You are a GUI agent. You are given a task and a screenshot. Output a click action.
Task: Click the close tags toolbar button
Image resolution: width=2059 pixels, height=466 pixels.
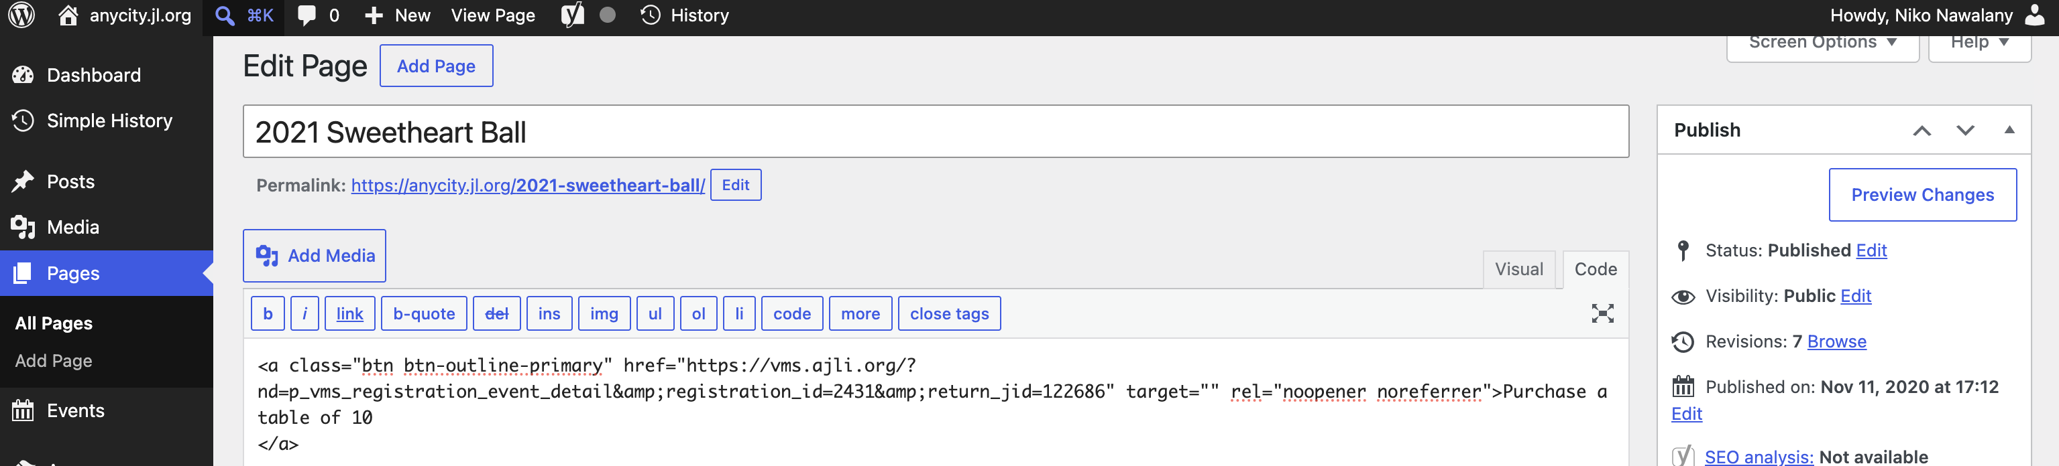click(949, 313)
